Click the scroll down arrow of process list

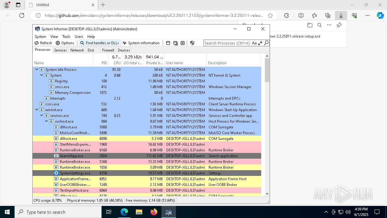pos(267,194)
